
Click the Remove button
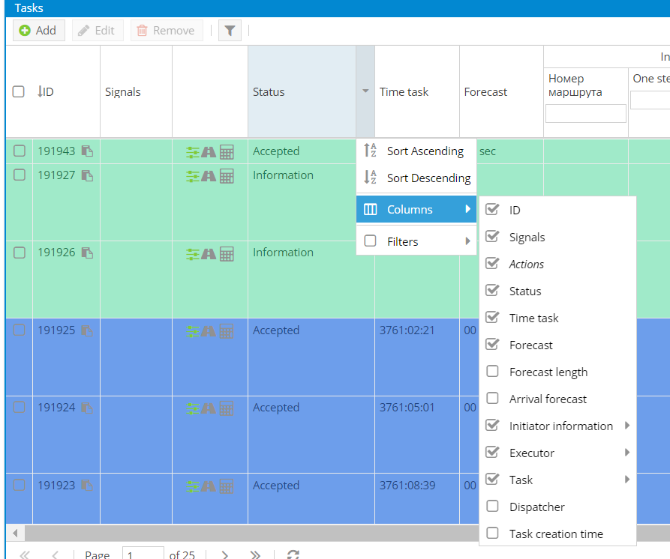click(166, 31)
